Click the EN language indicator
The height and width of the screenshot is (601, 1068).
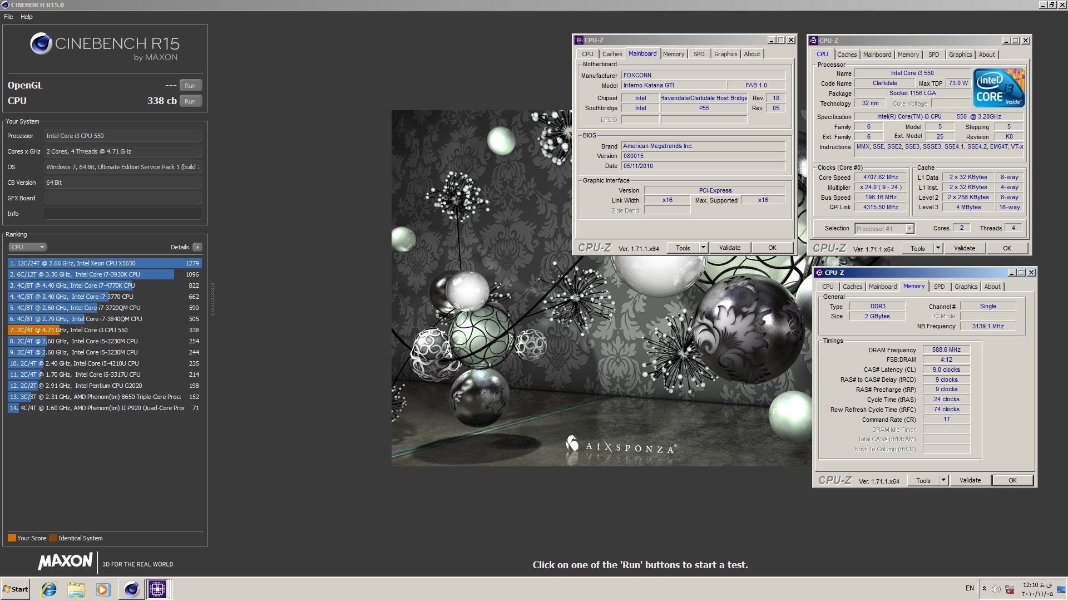(x=970, y=588)
